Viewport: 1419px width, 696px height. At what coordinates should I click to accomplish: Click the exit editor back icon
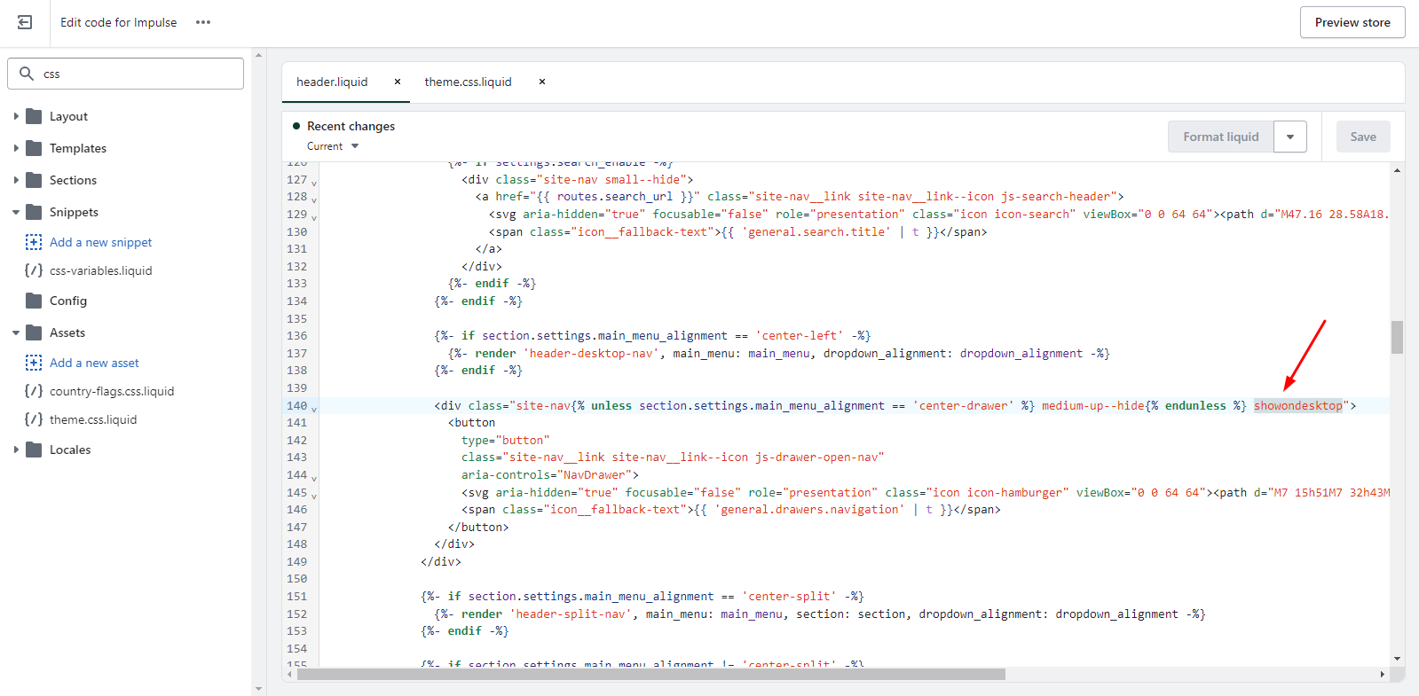25,22
